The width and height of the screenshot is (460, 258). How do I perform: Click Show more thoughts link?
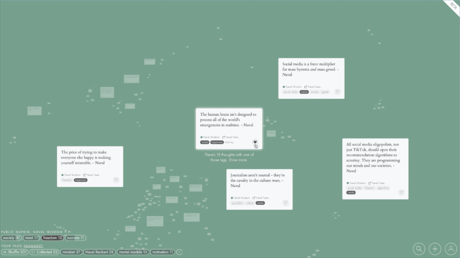pyautogui.click(x=238, y=160)
